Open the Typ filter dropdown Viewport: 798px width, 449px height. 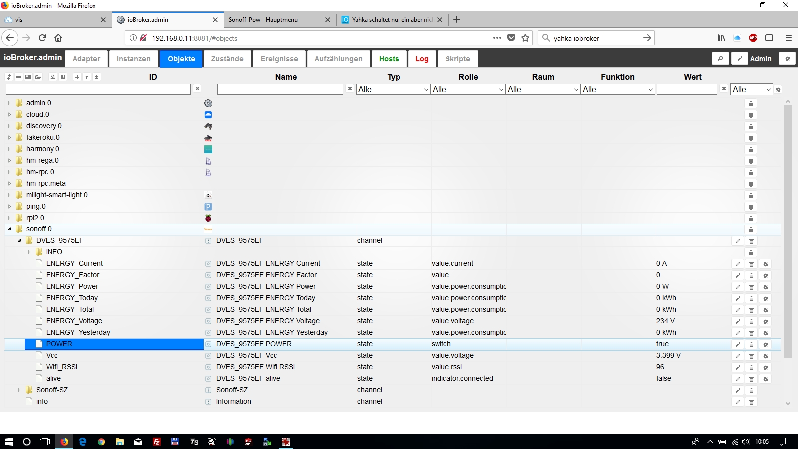[394, 89]
